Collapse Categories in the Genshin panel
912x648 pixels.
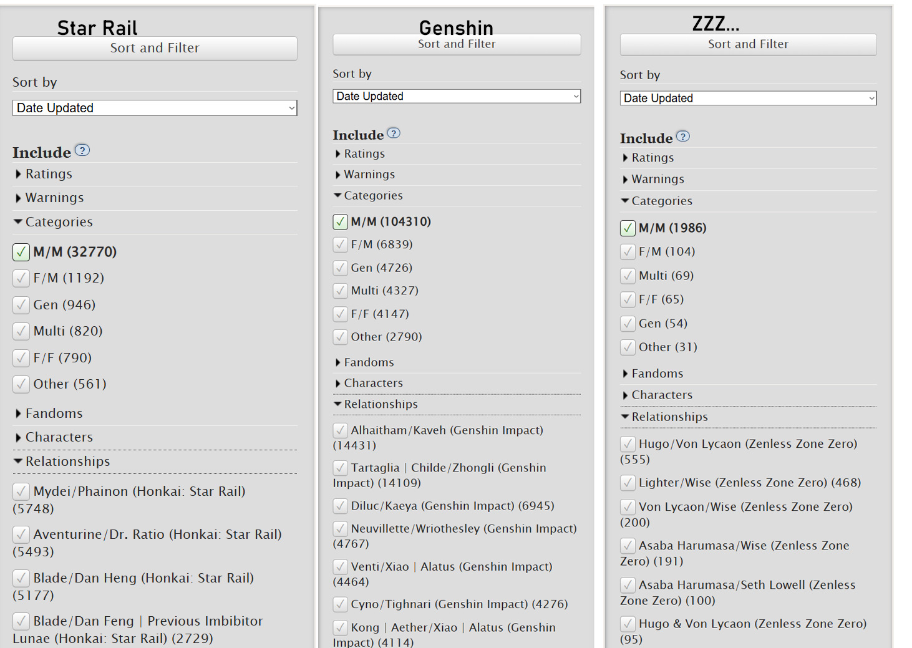pos(369,196)
